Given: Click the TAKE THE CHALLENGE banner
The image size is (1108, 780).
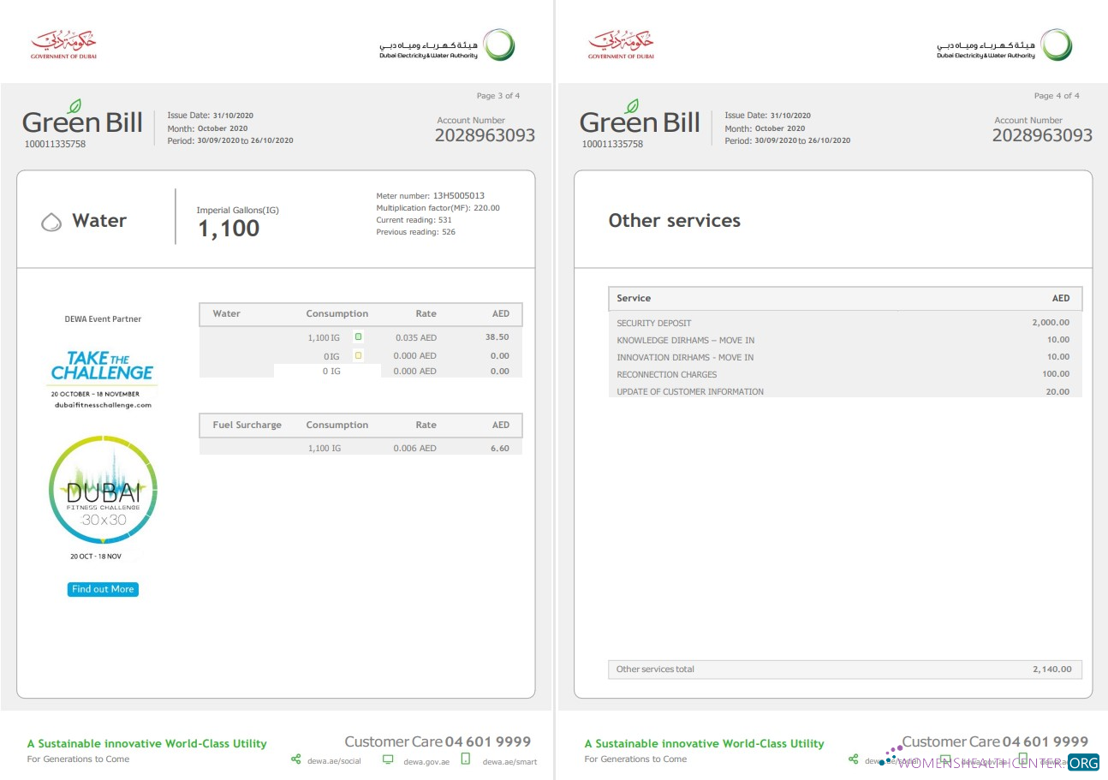Looking at the screenshot, I should point(102,365).
